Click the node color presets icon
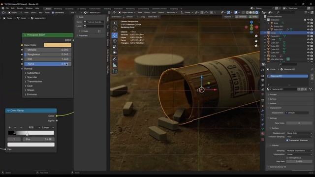 (99, 31)
